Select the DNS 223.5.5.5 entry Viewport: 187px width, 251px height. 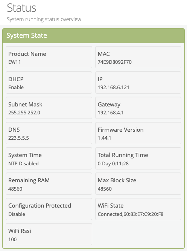[x=49, y=133]
